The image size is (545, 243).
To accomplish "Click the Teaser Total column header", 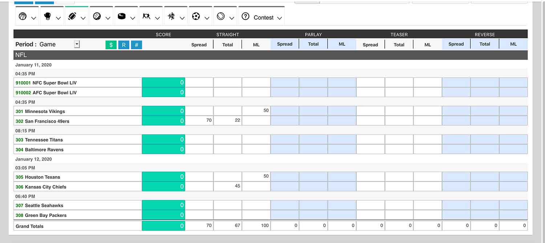I will click(x=399, y=45).
